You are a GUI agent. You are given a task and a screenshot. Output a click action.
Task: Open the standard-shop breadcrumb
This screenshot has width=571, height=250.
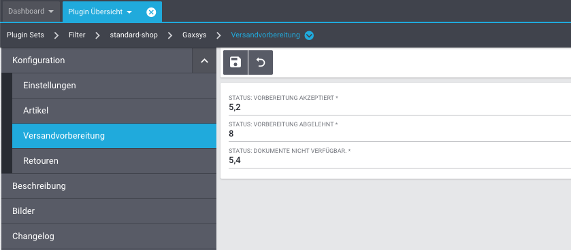click(x=133, y=35)
